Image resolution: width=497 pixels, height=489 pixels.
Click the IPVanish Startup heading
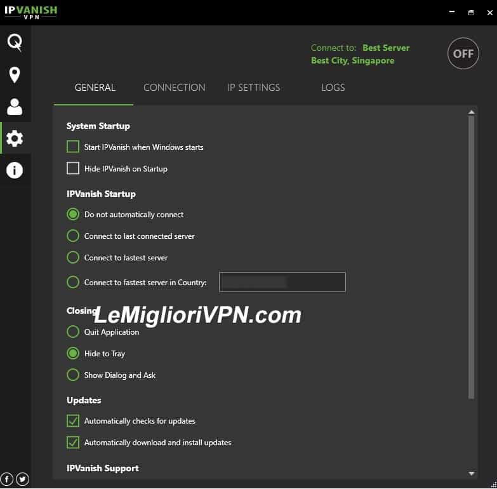pyautogui.click(x=101, y=194)
